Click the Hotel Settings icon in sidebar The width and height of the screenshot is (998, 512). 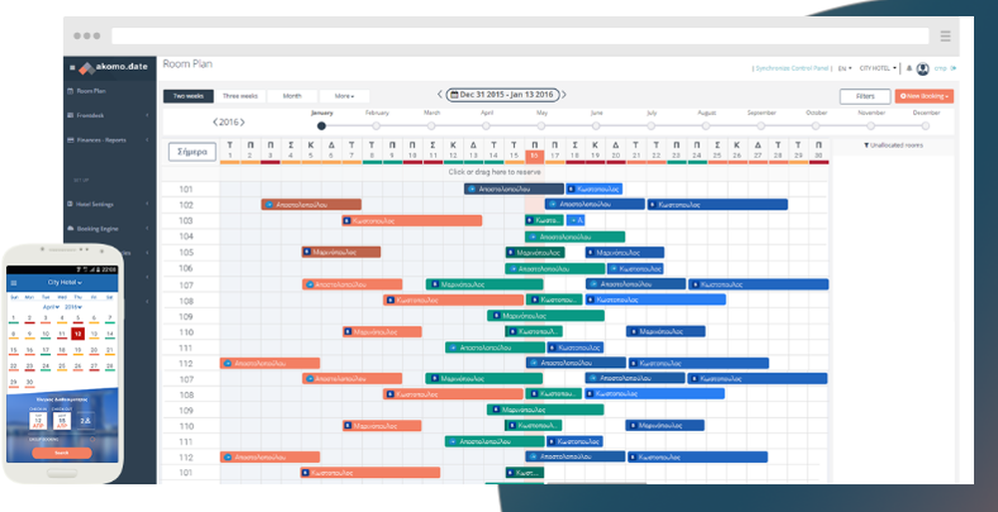70,205
